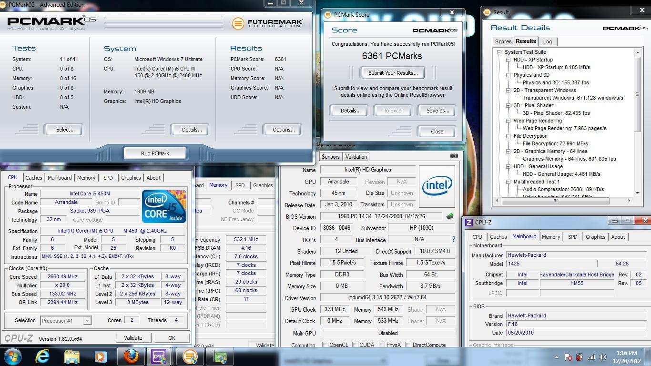This screenshot has height=366, width=651.
Task: Open About tab in left CPU-Z
Action: (x=153, y=178)
